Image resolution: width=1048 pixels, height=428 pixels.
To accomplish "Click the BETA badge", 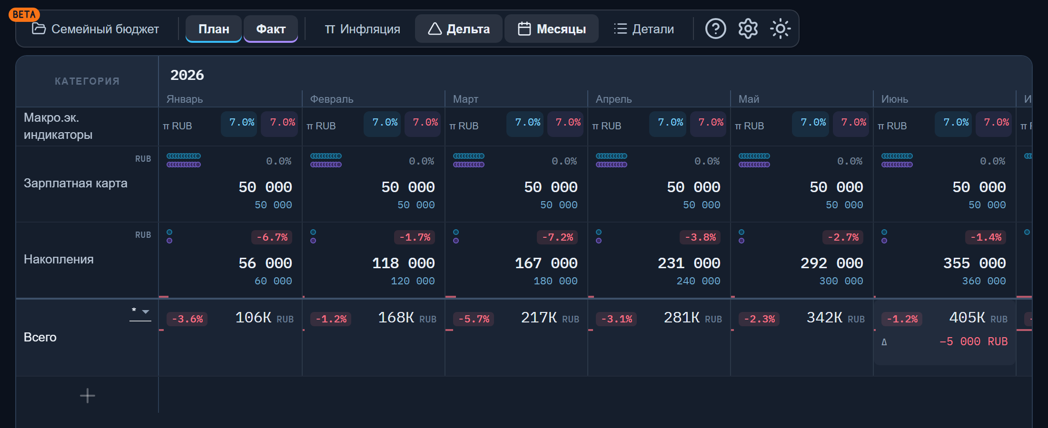I will point(24,14).
